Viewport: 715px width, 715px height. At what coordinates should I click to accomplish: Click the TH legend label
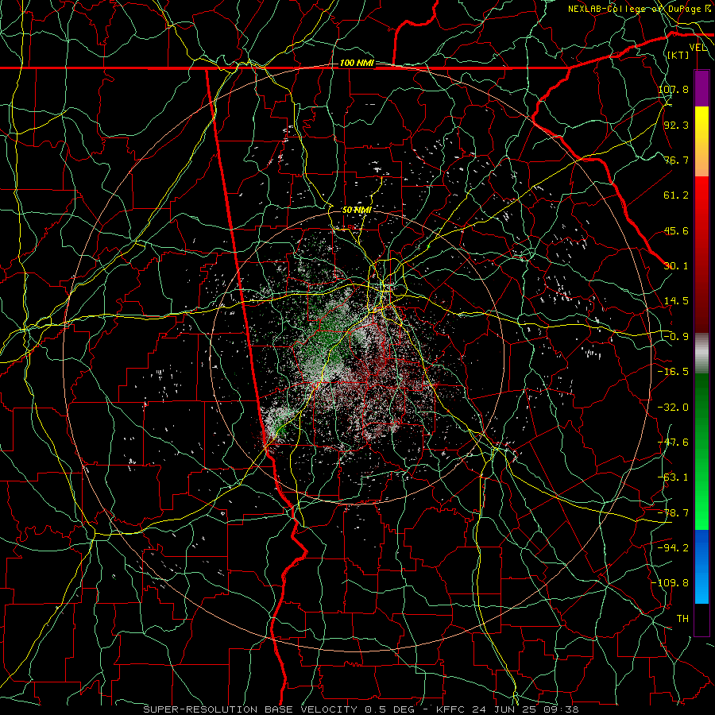pyautogui.click(x=682, y=619)
